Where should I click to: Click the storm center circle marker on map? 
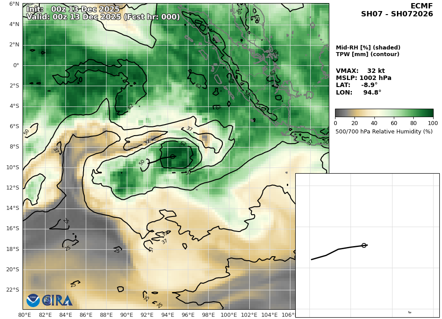[x=172, y=156]
